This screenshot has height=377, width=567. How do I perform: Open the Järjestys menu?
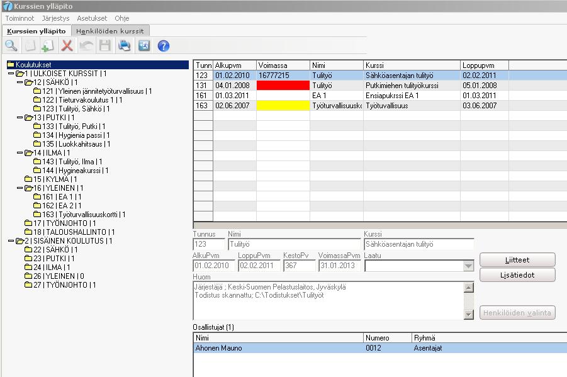(x=55, y=18)
